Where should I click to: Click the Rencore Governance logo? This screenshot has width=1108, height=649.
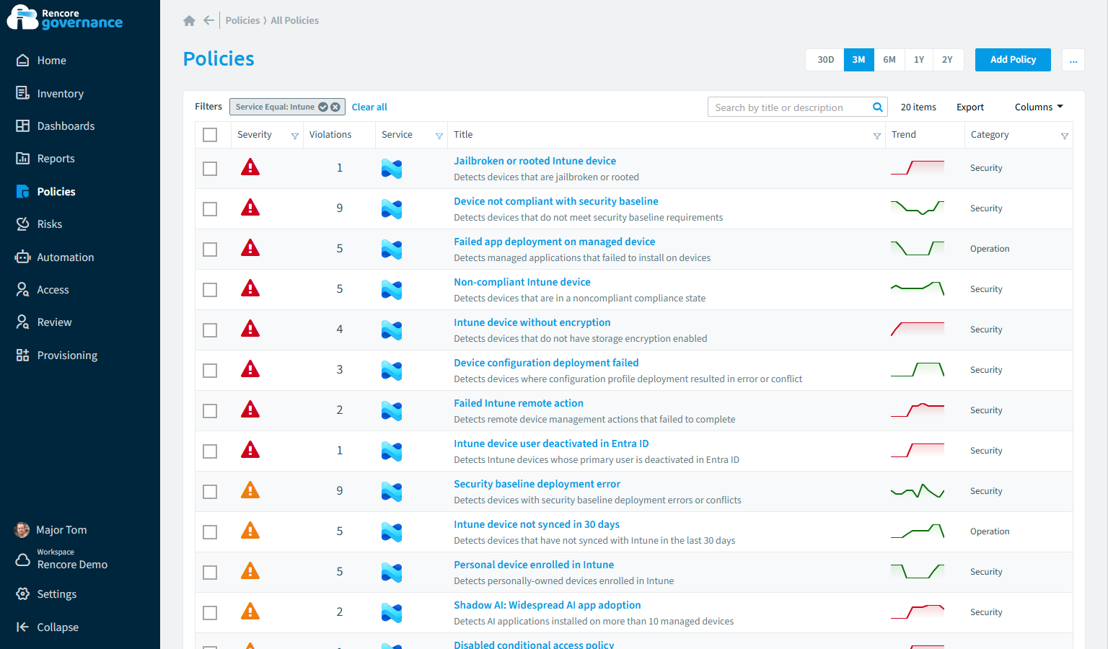[65, 17]
